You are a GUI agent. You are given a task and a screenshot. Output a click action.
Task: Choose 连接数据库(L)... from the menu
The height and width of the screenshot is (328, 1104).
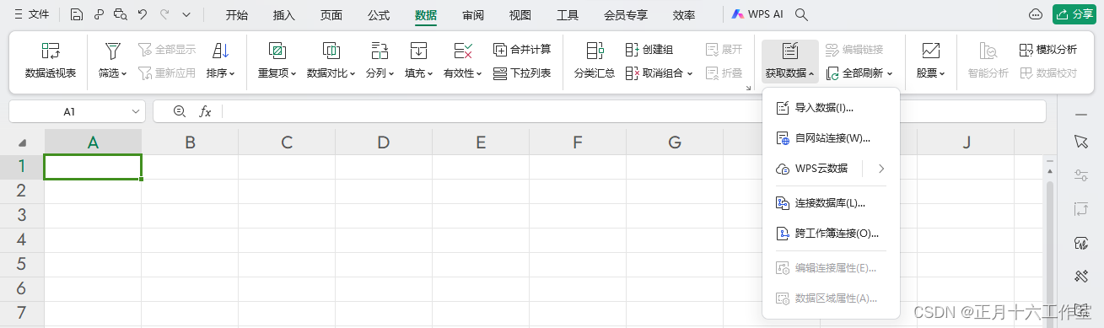point(831,202)
